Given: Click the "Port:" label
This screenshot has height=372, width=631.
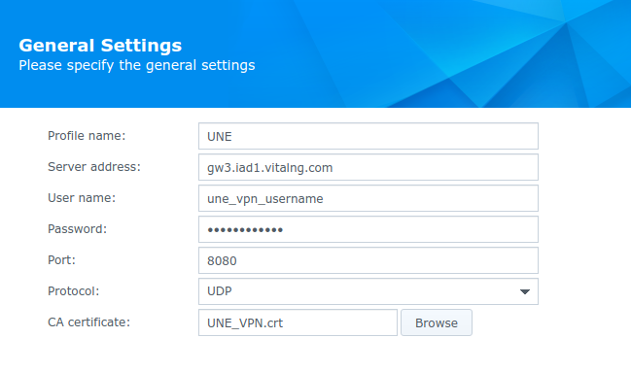Looking at the screenshot, I should pos(61,259).
